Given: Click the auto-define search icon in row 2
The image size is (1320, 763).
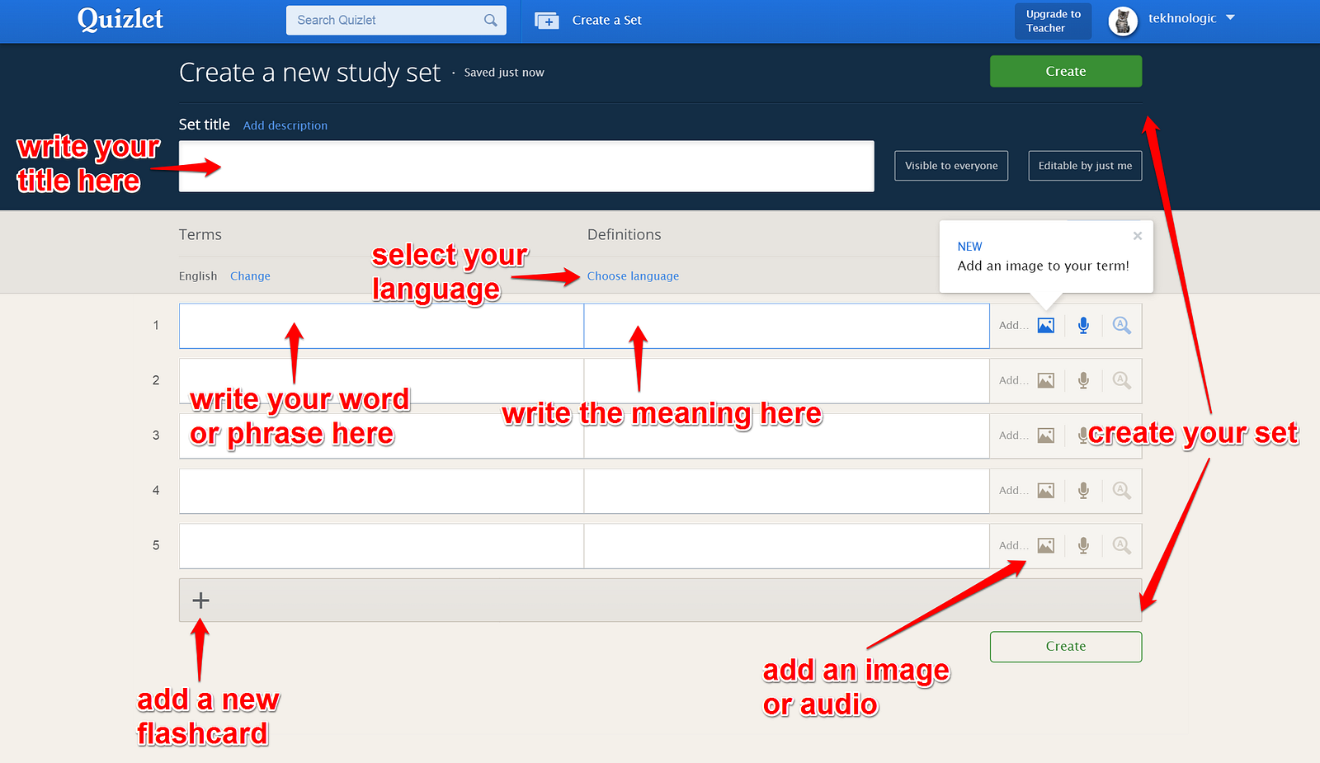Looking at the screenshot, I should click(x=1121, y=380).
